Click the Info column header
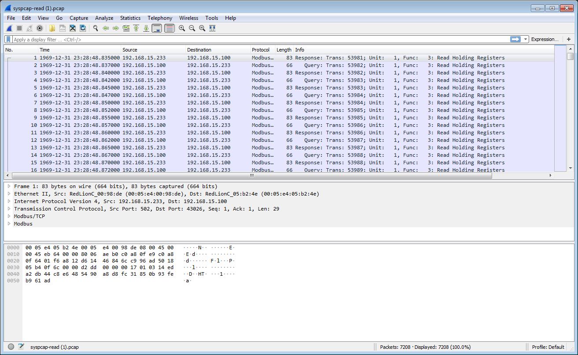Screen dimensions: 578x355 point(424,50)
